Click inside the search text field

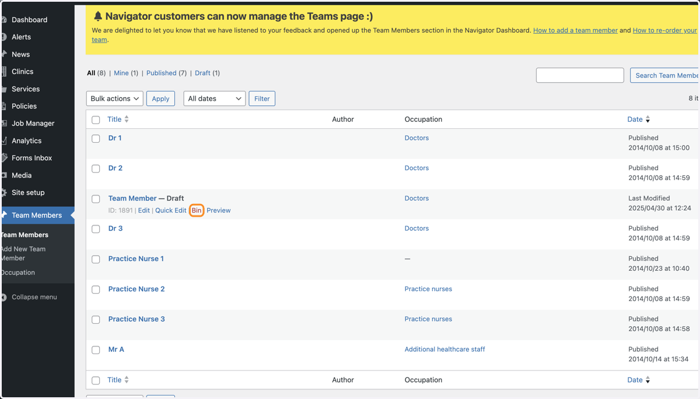(580, 75)
